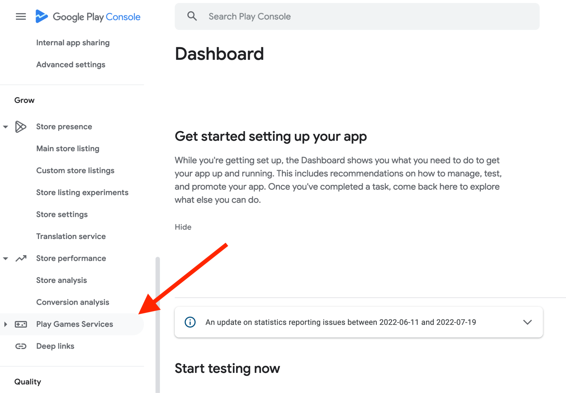This screenshot has height=393, width=566.
Task: Expand the Play Games Services section
Action: pos(5,324)
